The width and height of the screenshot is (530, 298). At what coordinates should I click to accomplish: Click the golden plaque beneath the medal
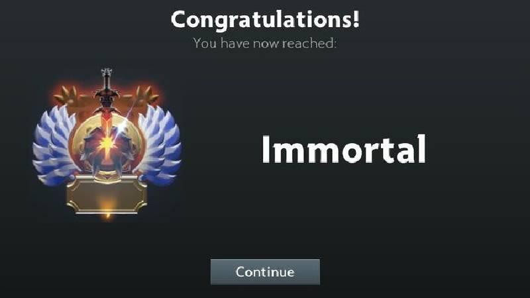[x=107, y=195]
